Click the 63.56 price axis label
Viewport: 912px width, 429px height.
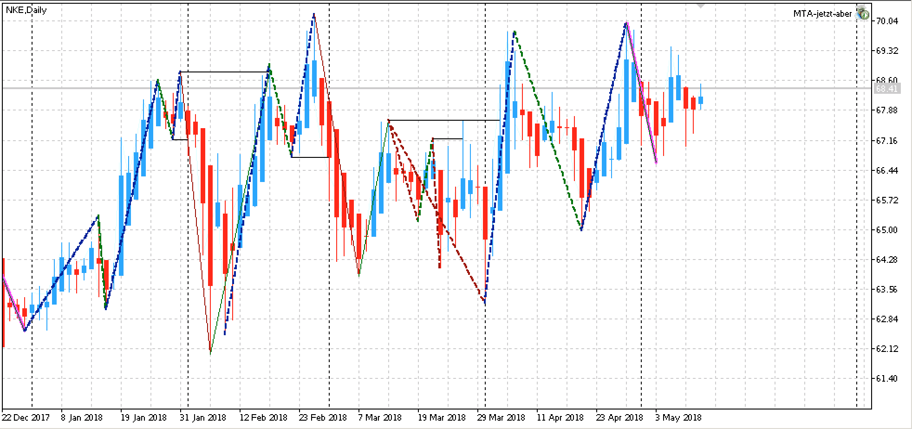(x=886, y=289)
